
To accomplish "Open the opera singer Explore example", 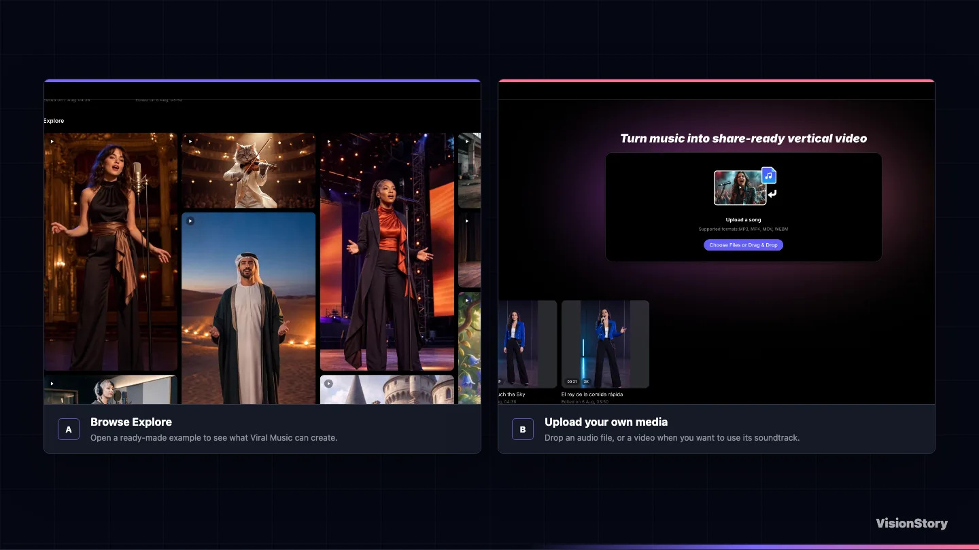I will [111, 252].
